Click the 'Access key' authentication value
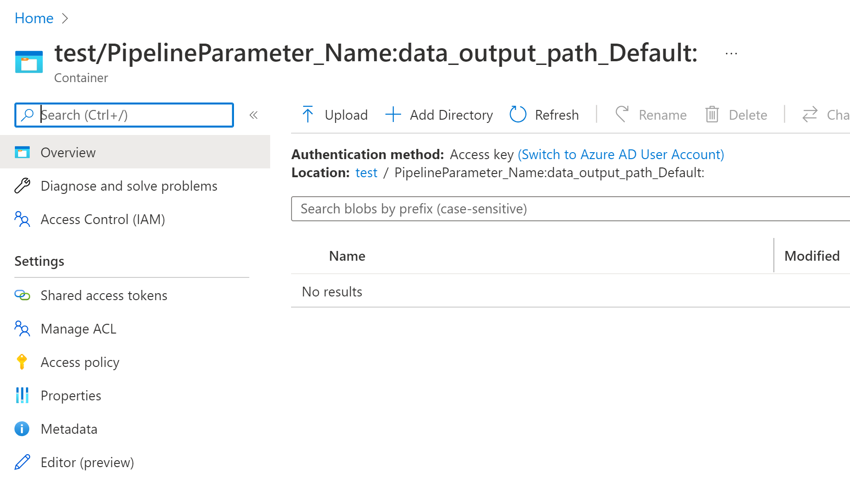850x501 pixels. point(481,154)
